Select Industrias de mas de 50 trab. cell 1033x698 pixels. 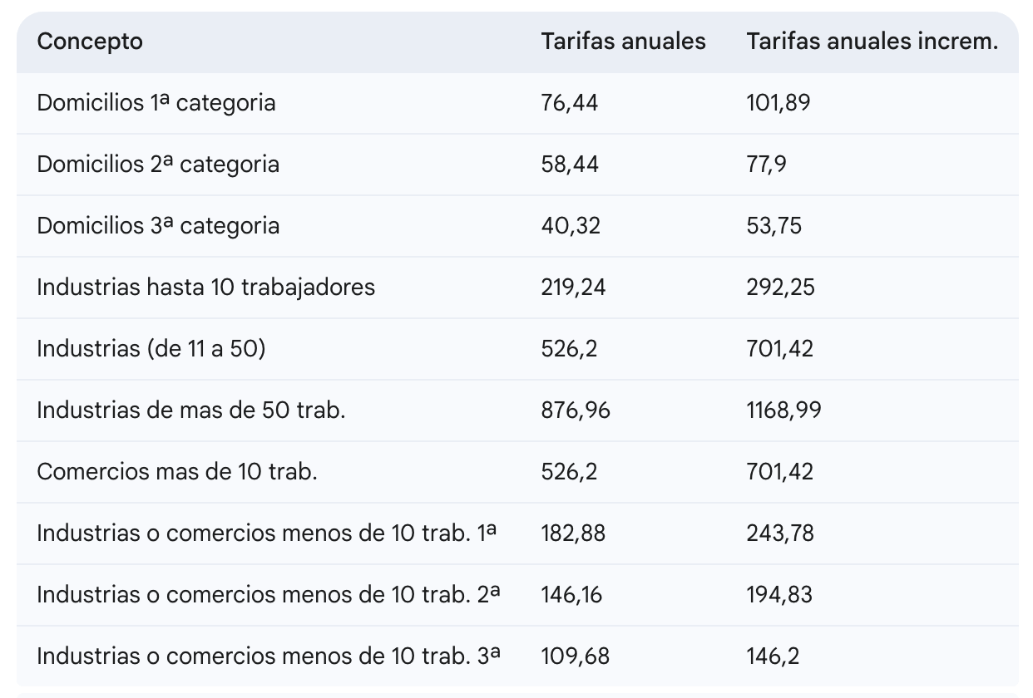[190, 410]
